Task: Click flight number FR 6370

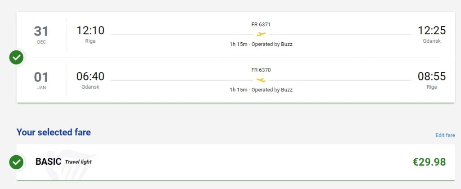Action: coord(261,70)
